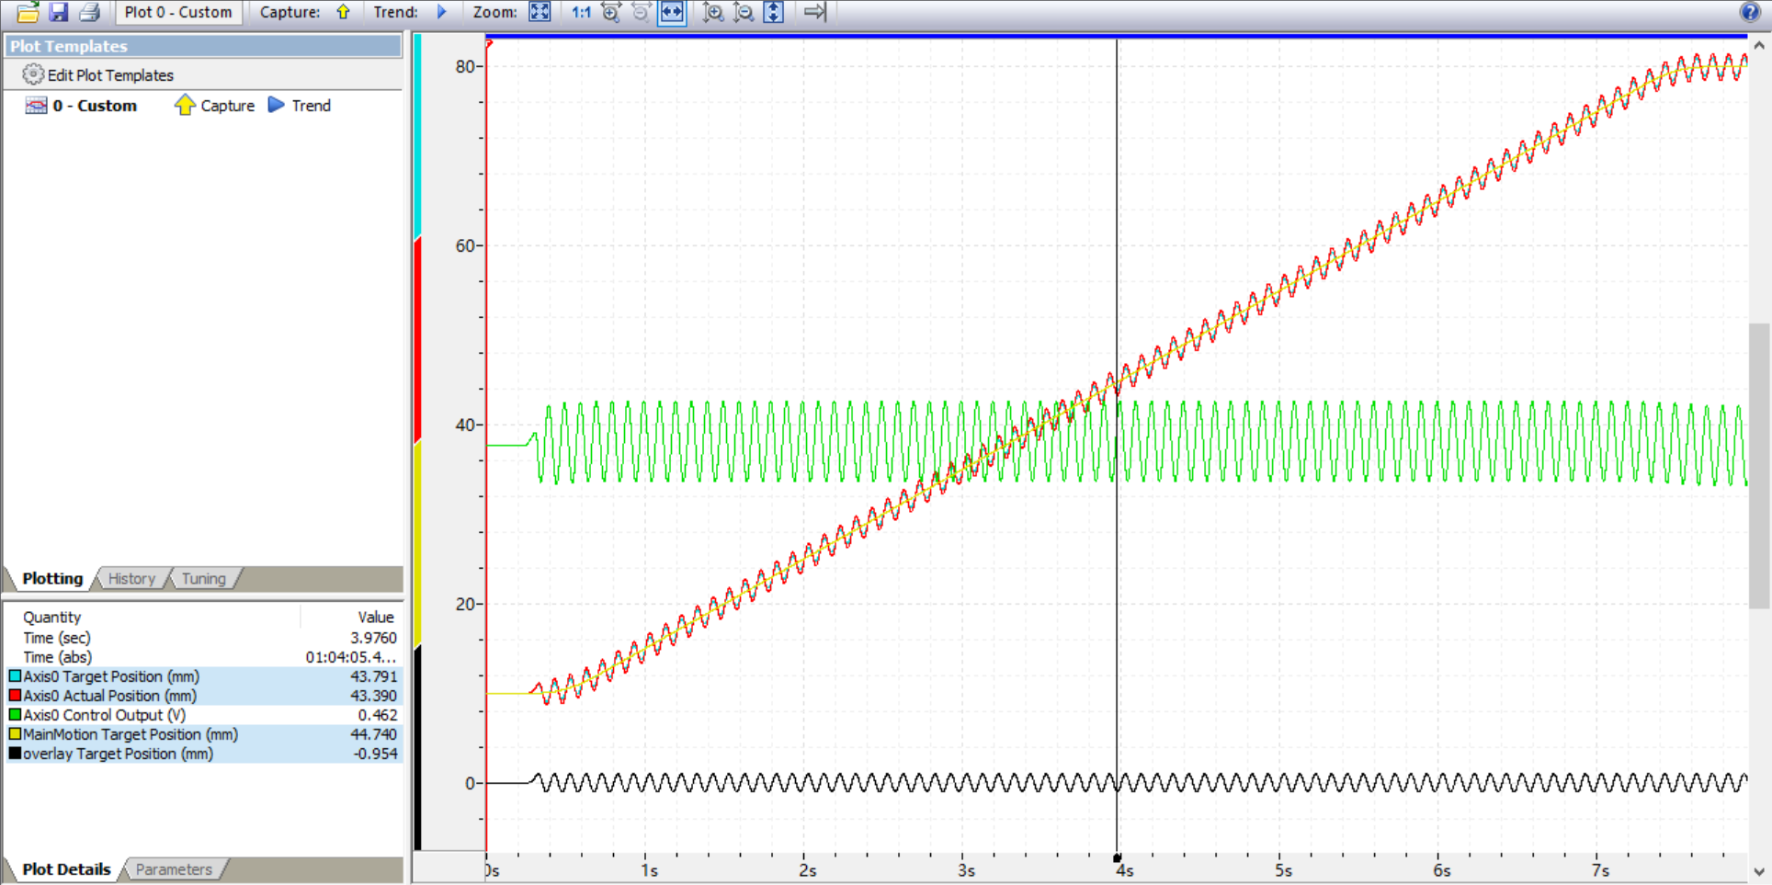Click the cyan Axis0 Target Position swatch
Viewport: 1772px width, 885px height.
pyautogui.click(x=15, y=676)
